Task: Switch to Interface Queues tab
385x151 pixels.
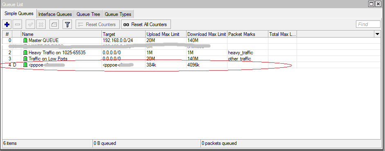Action: click(x=55, y=14)
